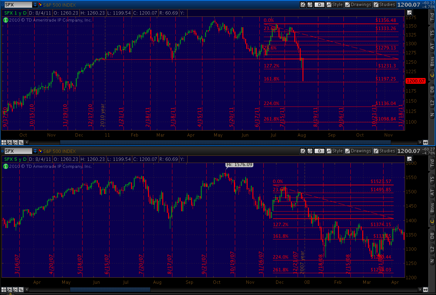
Task: Open upper chart's Studies menu
Action: pyautogui.click(x=384, y=5)
